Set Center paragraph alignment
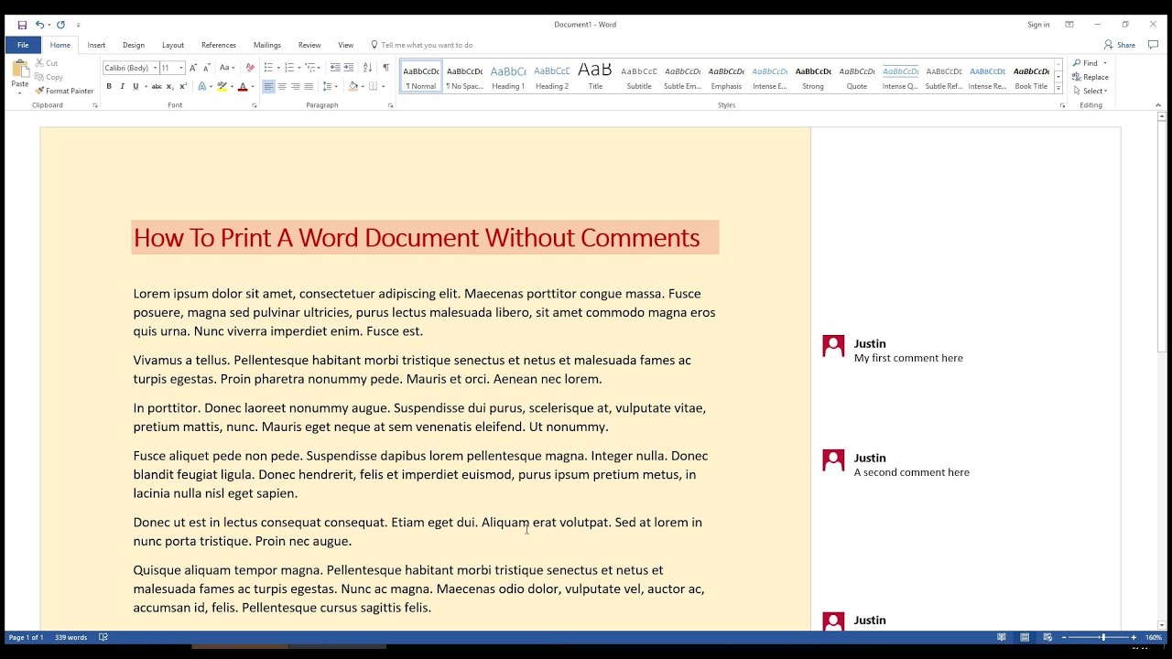Screen dimensions: 1172x659 [282, 86]
